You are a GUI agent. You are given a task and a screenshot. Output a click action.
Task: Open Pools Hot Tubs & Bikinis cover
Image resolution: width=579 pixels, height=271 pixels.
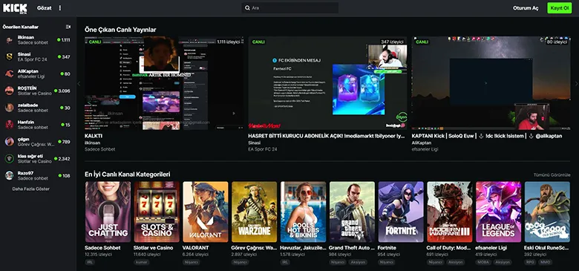tap(303, 212)
